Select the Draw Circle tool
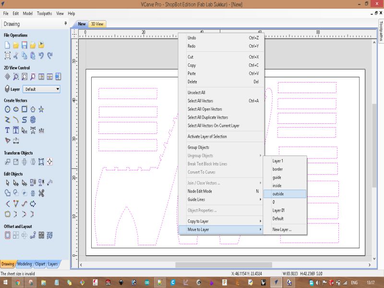 [7, 109]
